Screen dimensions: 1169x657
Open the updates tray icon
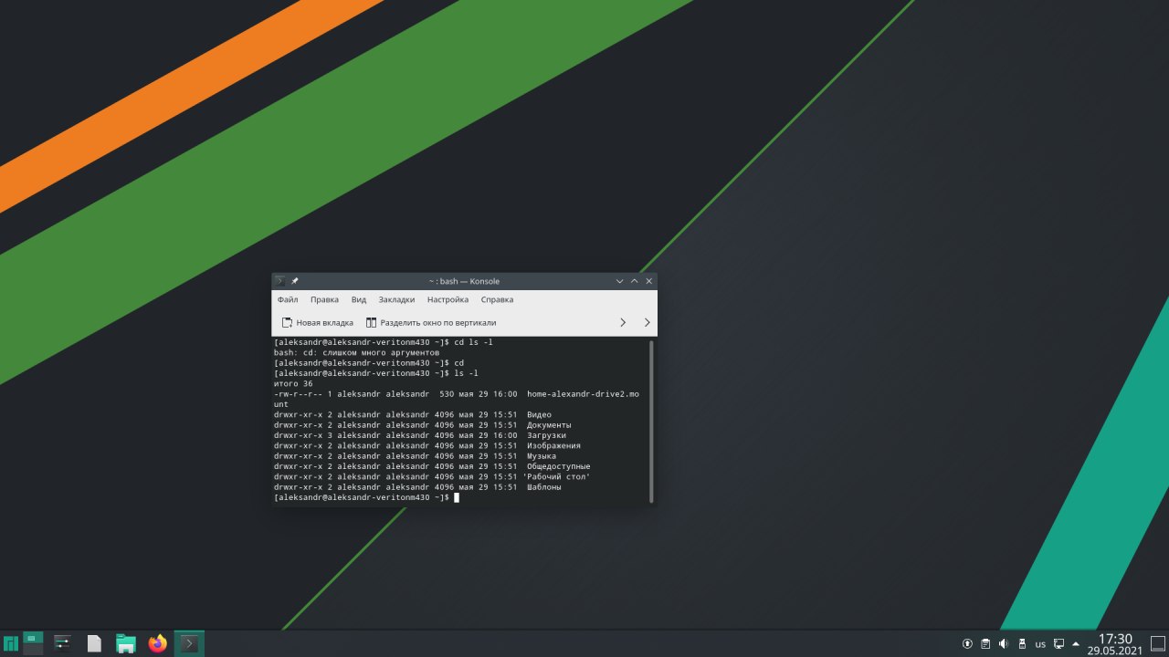967,644
